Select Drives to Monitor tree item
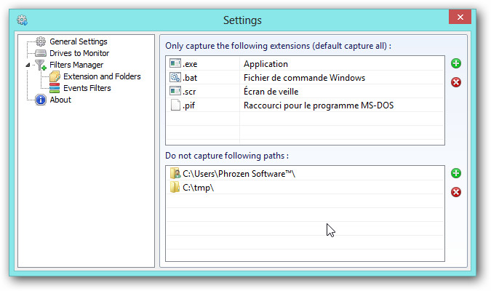Viewport: 491px width, 291px height. click(79, 53)
